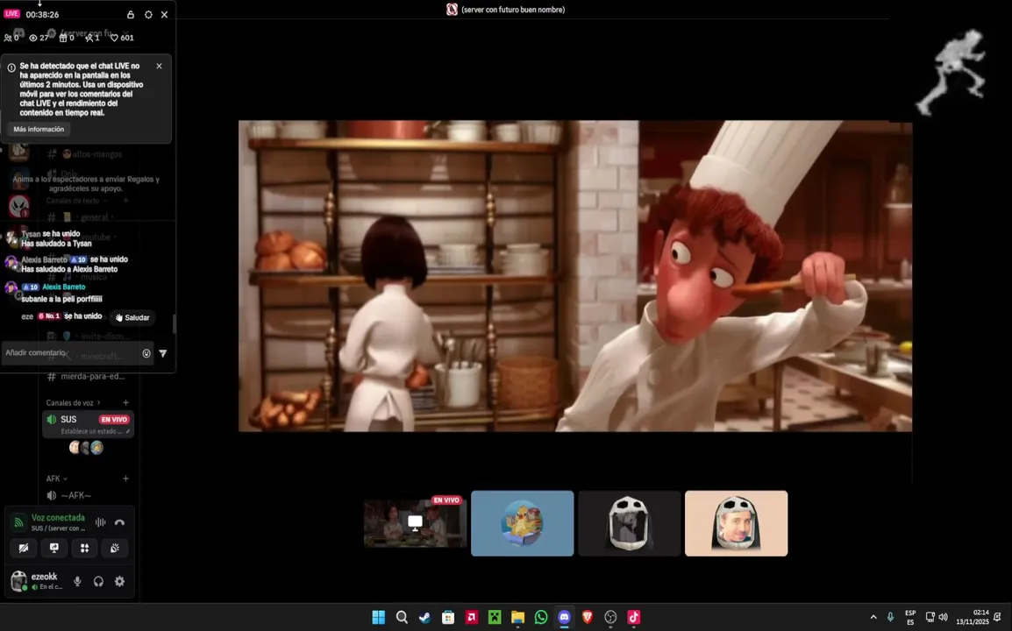Click the Ratatouille stream video
Viewport: 1012px width, 631px height.
tap(575, 276)
